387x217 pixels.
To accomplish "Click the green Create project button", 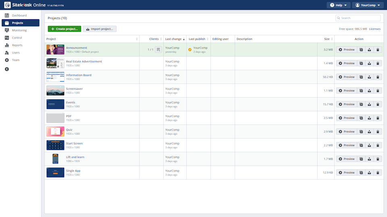I will point(64,29).
